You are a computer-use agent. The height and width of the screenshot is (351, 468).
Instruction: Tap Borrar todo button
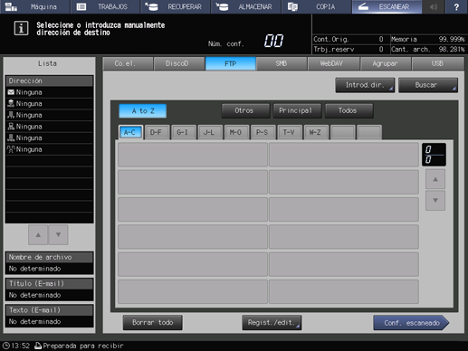point(153,323)
